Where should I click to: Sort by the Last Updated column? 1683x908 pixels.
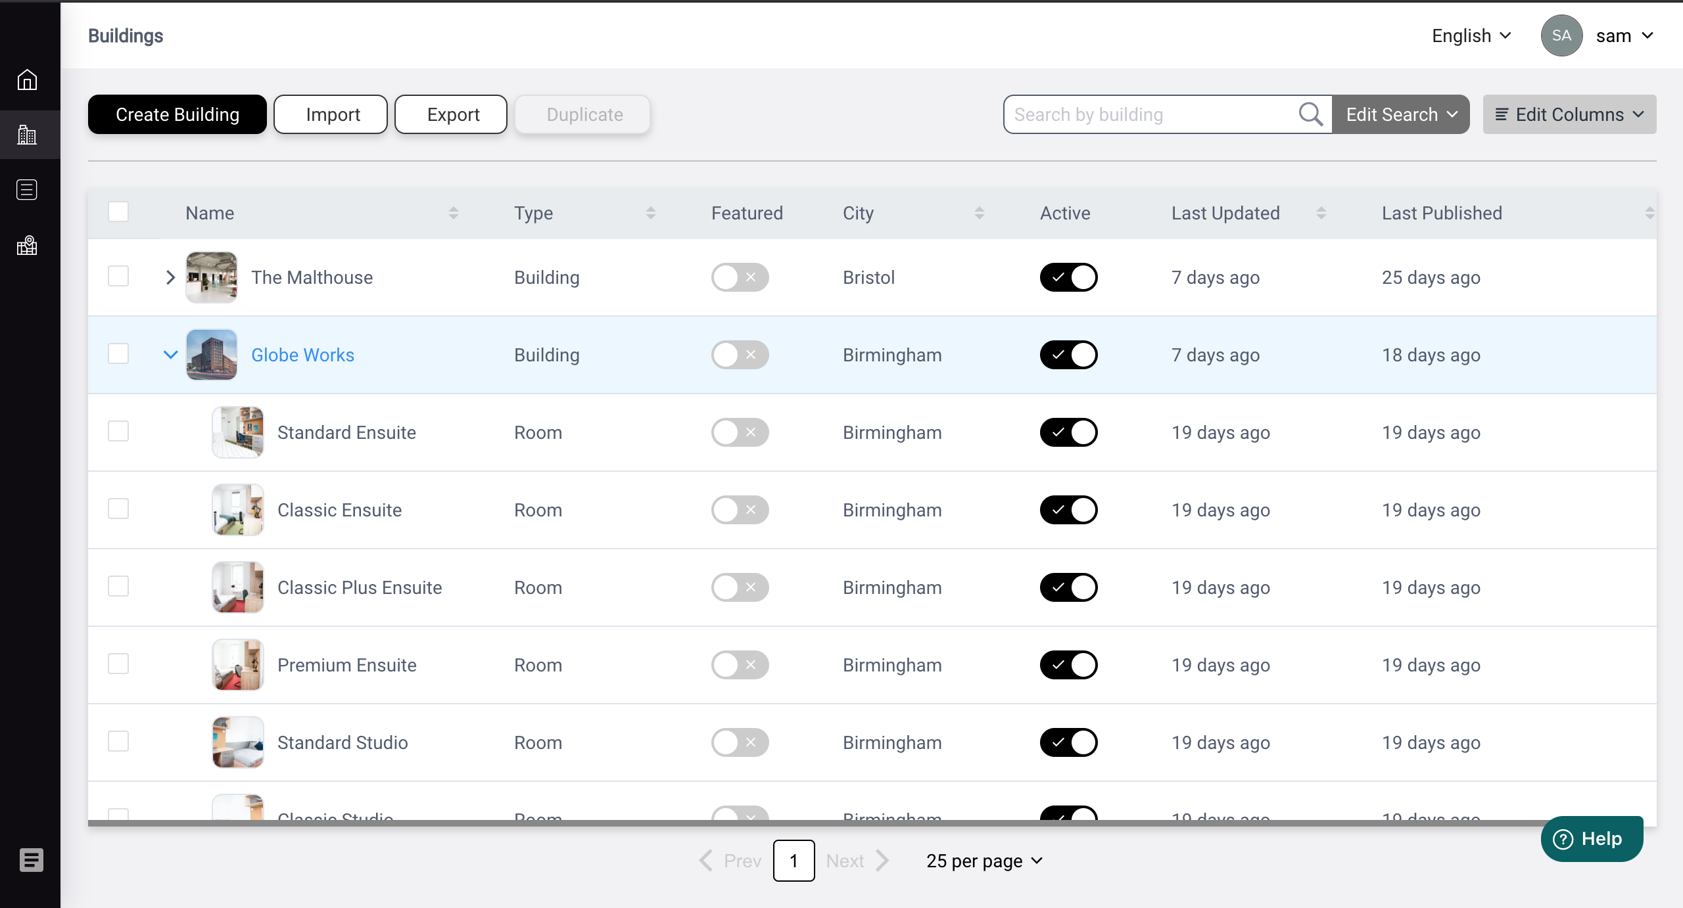click(x=1321, y=213)
